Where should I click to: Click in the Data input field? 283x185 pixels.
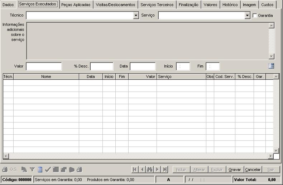(x=143, y=66)
